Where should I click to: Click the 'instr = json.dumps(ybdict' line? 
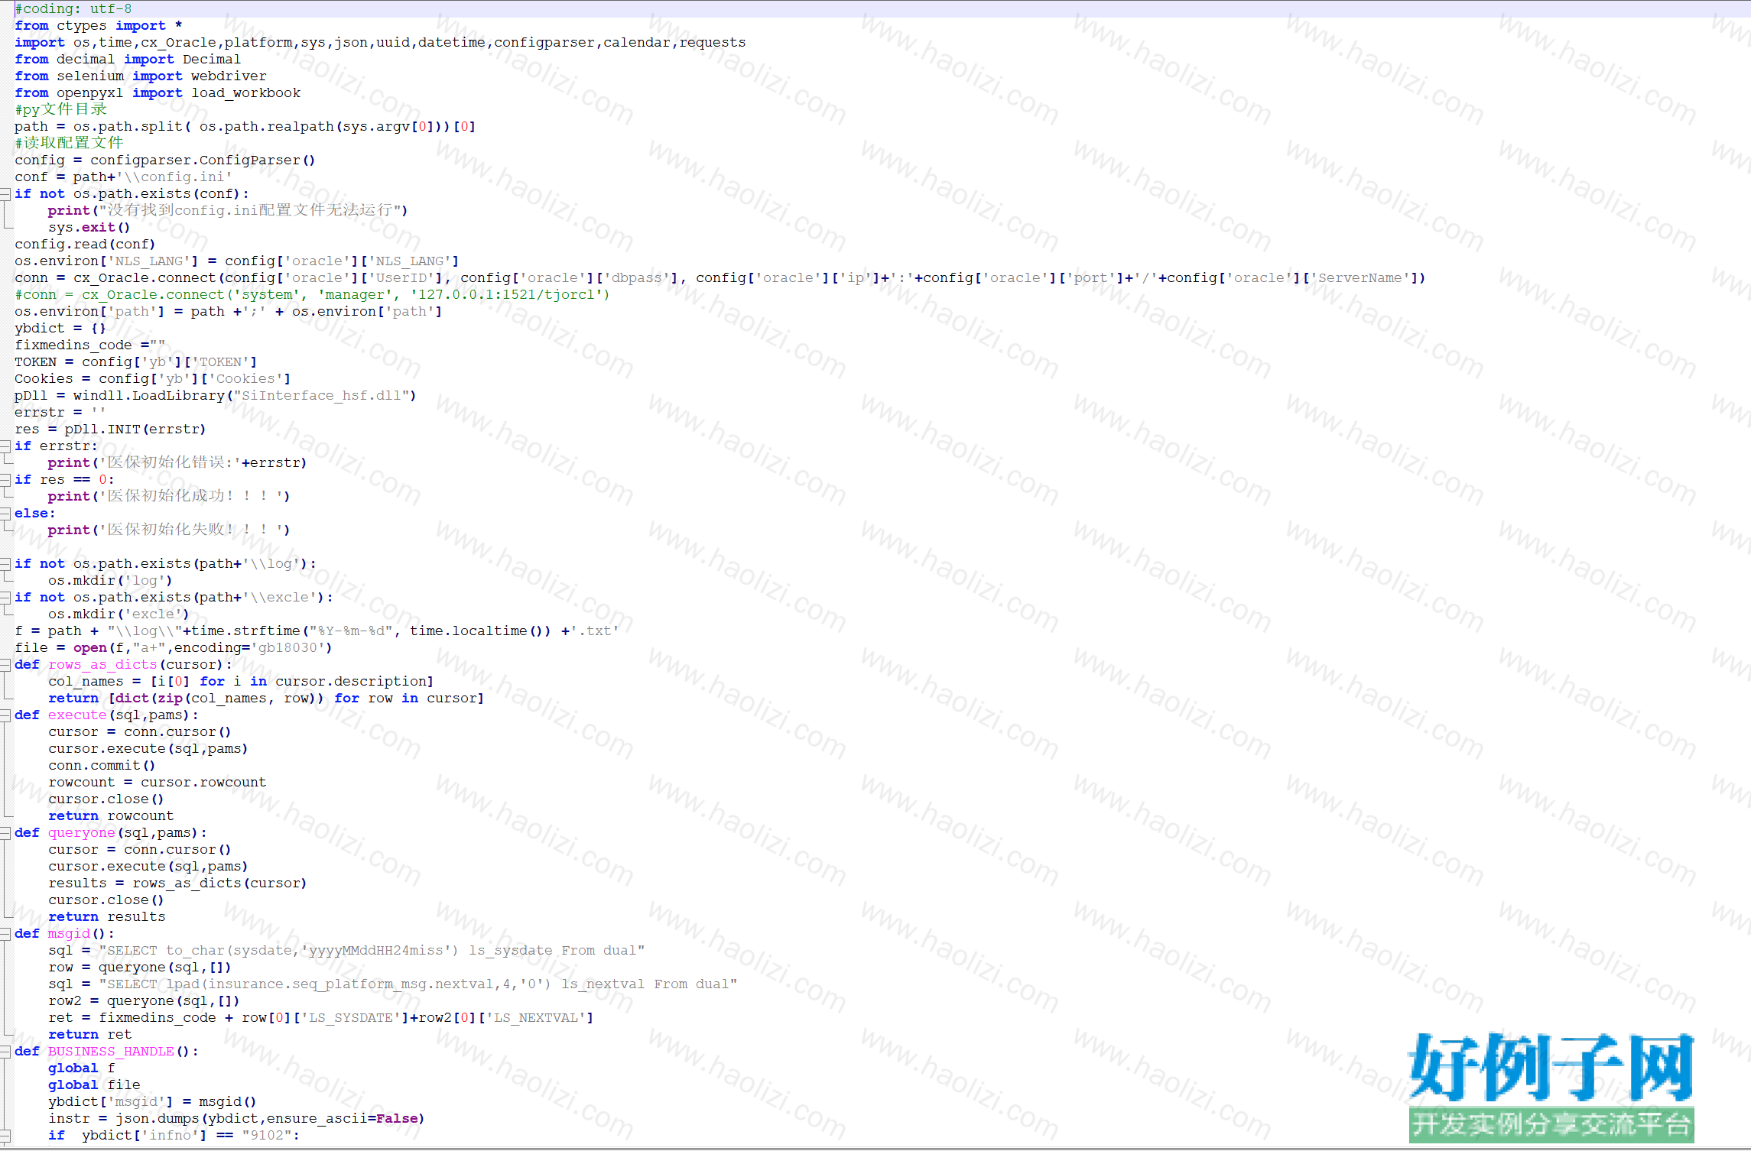pos(236,1119)
